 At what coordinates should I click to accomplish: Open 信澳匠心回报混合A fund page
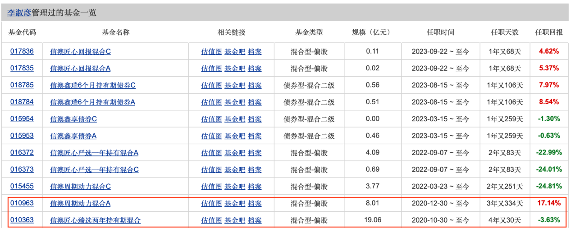point(80,68)
